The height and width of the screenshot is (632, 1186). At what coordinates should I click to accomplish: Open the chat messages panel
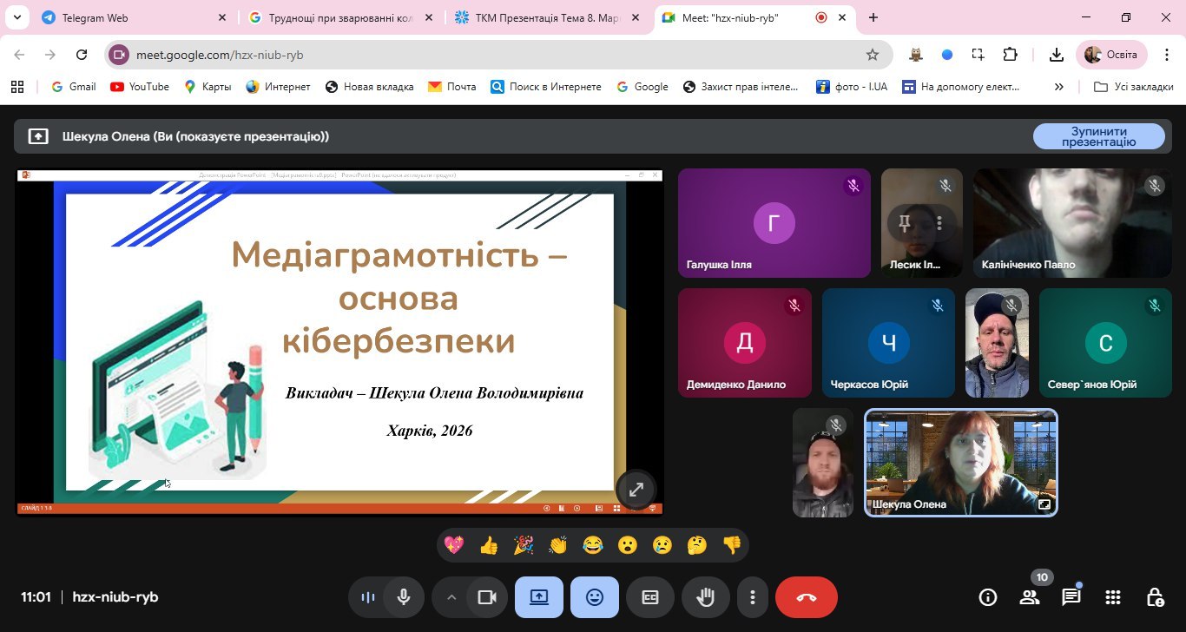click(1071, 597)
